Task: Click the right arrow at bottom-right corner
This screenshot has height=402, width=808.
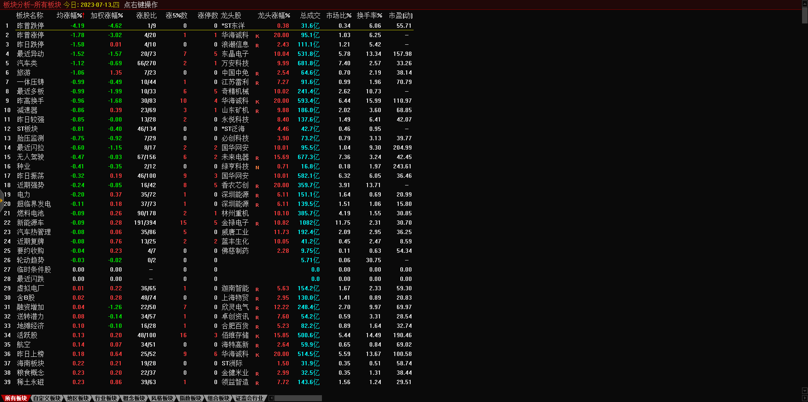Action: (805, 398)
